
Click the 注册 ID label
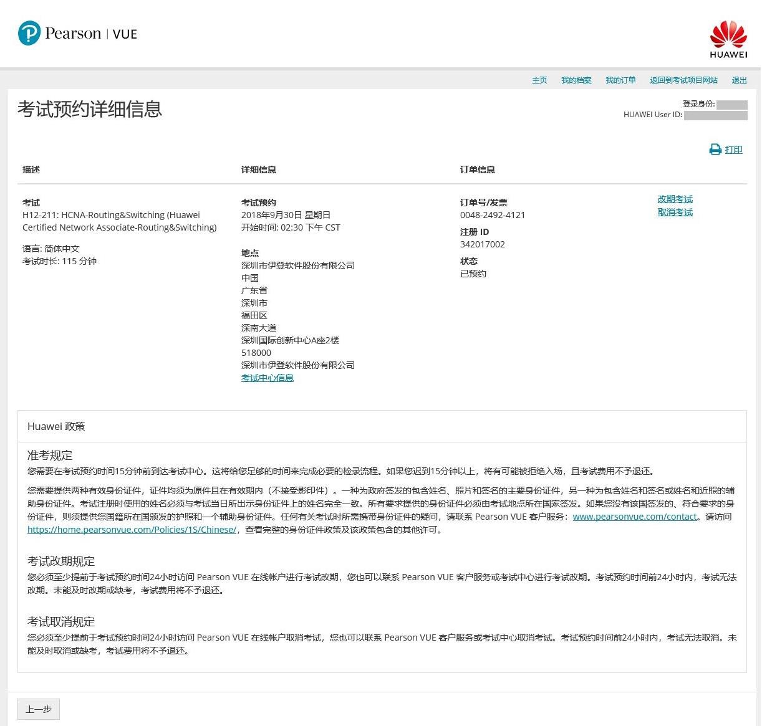(x=475, y=232)
